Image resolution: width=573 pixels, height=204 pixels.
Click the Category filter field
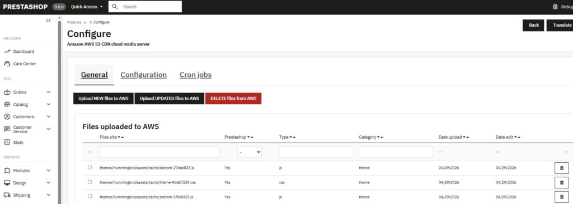(x=396, y=152)
